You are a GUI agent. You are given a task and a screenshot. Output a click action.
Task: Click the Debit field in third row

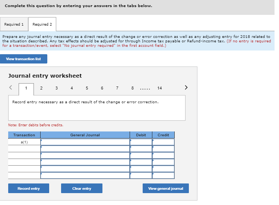(x=141, y=156)
